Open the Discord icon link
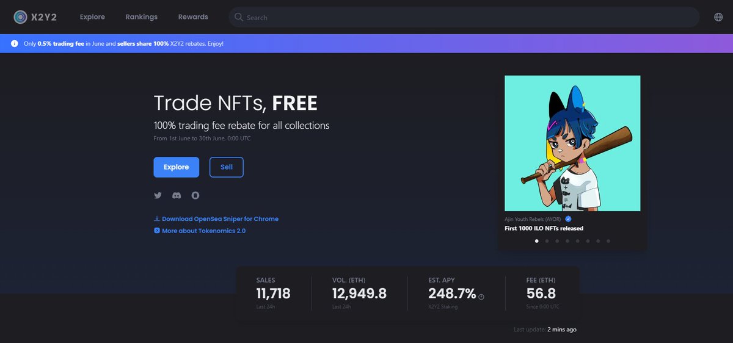This screenshot has height=343, width=733. tap(177, 195)
